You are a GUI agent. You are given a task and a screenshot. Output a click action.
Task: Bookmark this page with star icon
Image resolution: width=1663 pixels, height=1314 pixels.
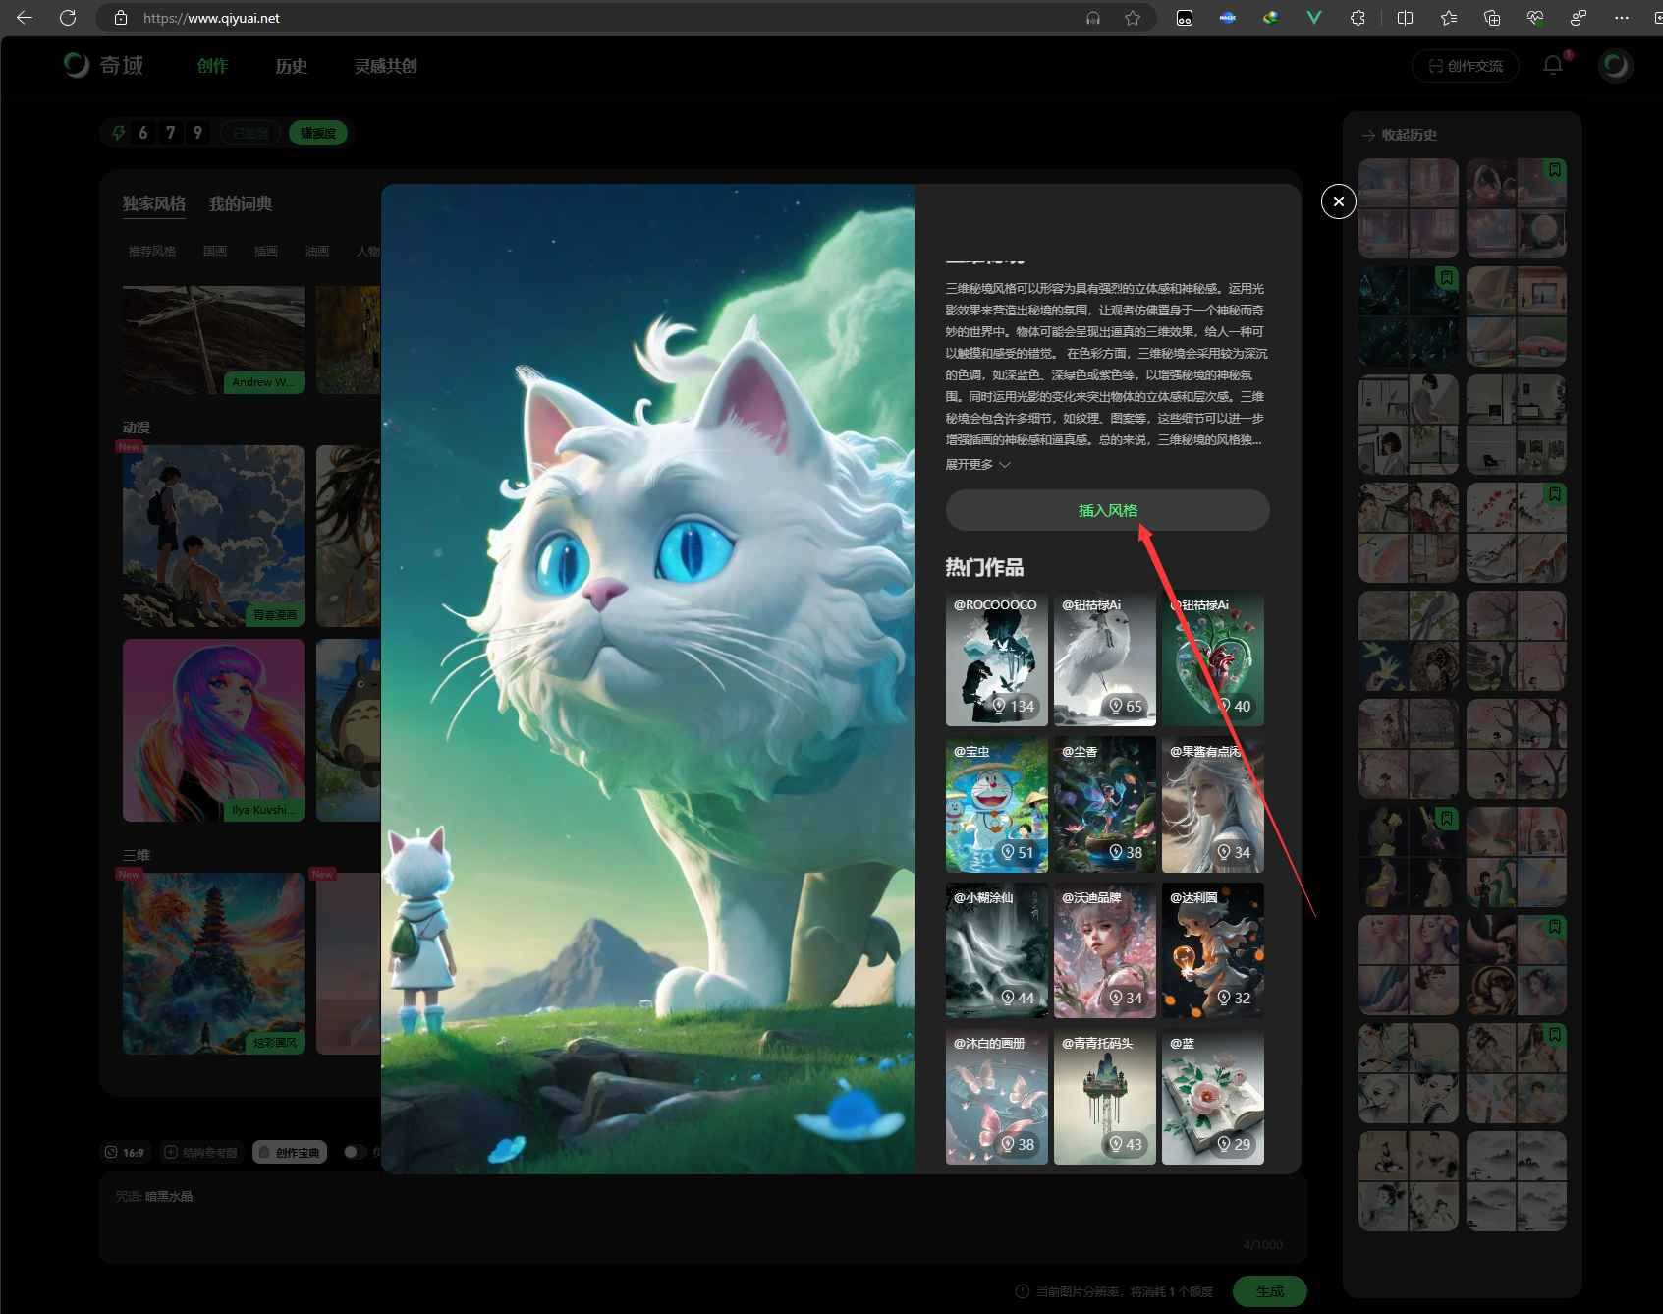(1133, 18)
